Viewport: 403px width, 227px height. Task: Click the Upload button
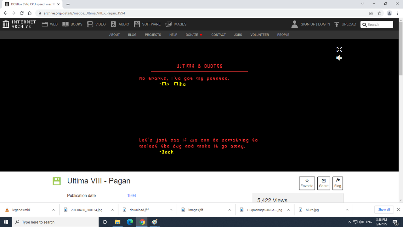(345, 24)
